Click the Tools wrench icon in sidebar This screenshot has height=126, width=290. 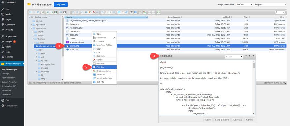pos(3,52)
